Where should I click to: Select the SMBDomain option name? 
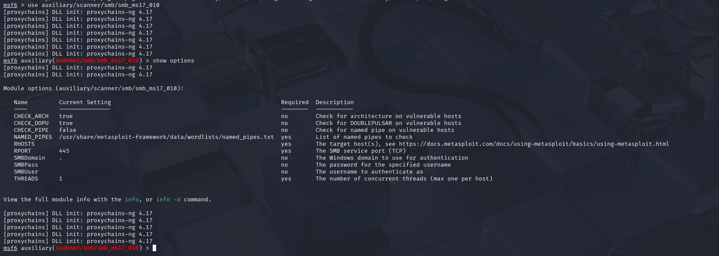pyautogui.click(x=29, y=158)
